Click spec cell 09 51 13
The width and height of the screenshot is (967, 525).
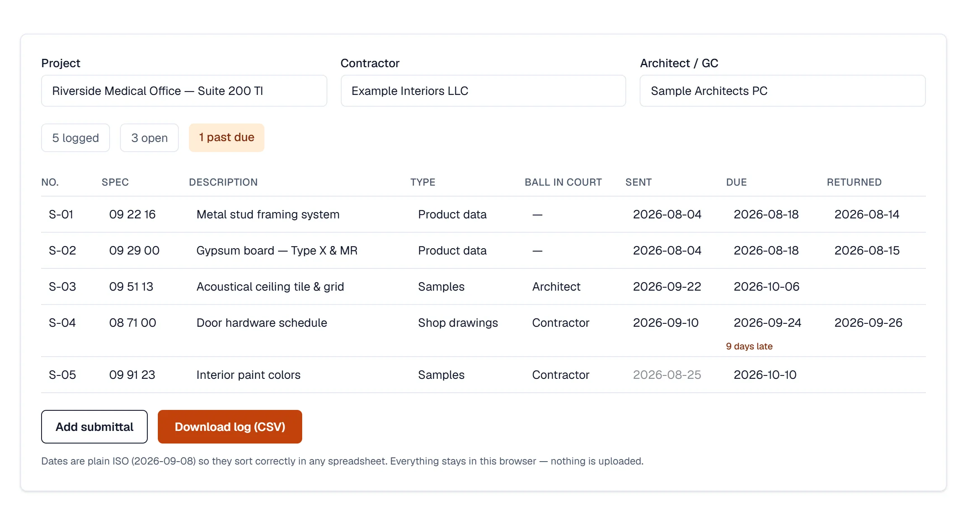click(131, 286)
